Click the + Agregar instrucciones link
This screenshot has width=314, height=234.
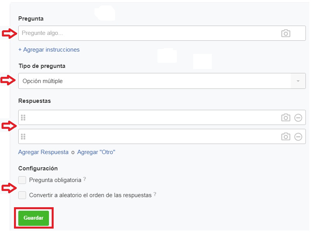[49, 50]
